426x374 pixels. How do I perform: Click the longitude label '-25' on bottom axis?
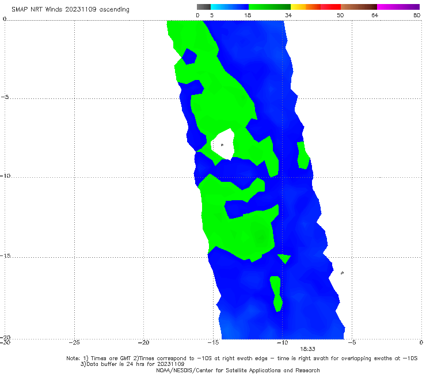tap(74, 342)
